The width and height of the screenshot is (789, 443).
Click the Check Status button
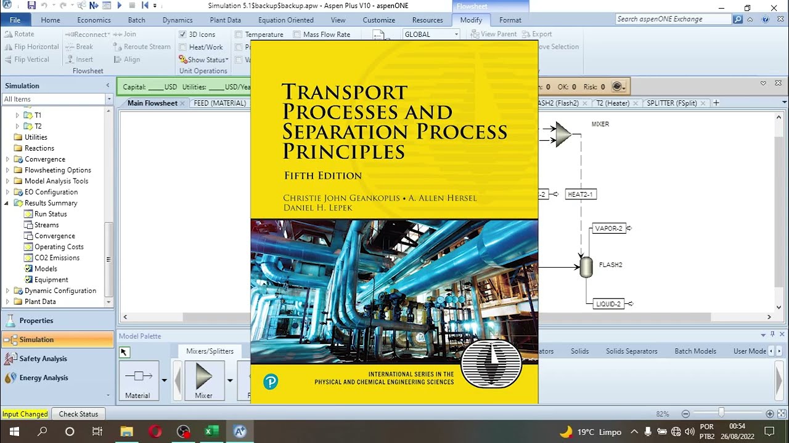78,414
